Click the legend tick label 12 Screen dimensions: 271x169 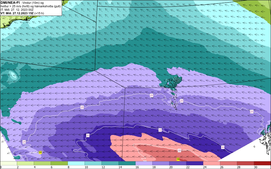point(103,167)
